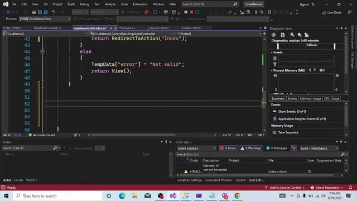This screenshot has height=201, width=357.
Task: Click the Save file icon in toolbar
Action: (x=40, y=12)
